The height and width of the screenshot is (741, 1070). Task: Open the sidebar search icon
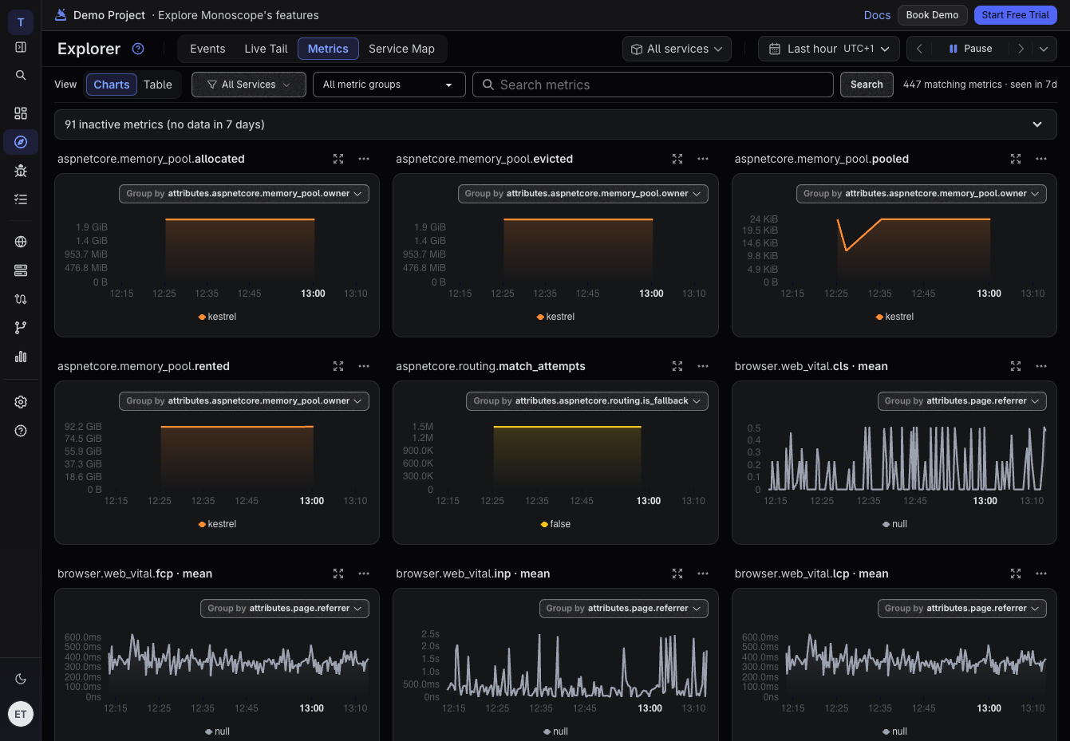tap(21, 75)
